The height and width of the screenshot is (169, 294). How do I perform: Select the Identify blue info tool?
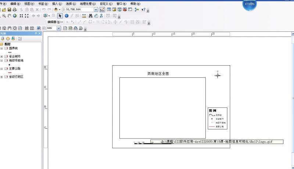pyautogui.click(x=67, y=16)
